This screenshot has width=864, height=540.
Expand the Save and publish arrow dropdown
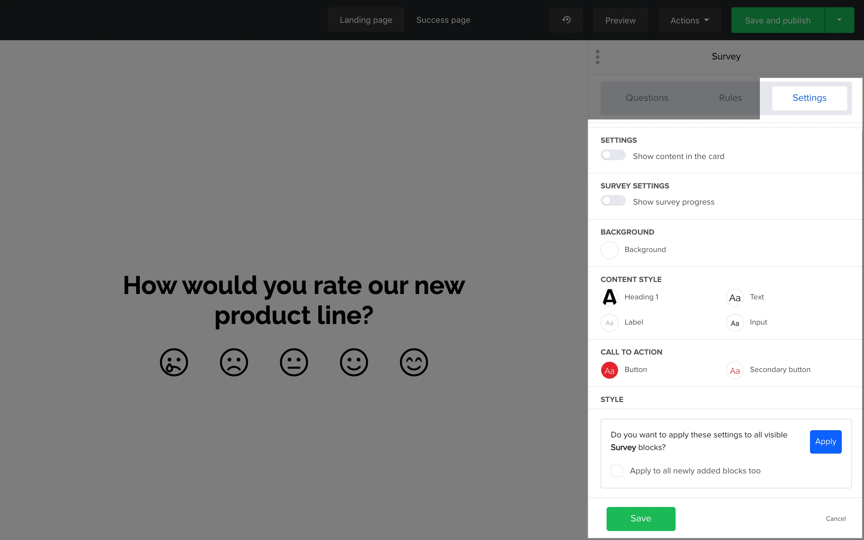point(839,20)
